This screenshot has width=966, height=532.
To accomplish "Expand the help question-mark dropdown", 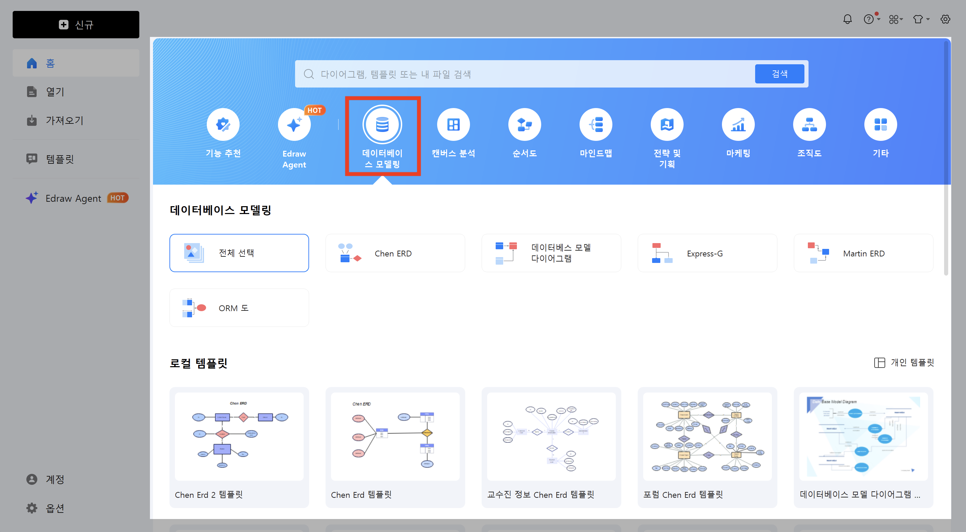I will click(869, 19).
